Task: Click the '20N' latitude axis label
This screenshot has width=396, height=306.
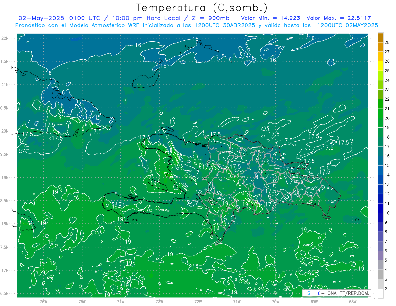Action: click(5, 131)
